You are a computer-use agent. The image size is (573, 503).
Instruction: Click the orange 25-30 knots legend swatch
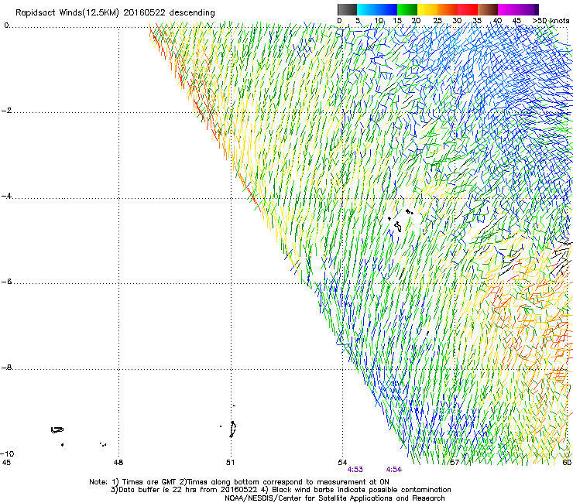click(x=448, y=9)
